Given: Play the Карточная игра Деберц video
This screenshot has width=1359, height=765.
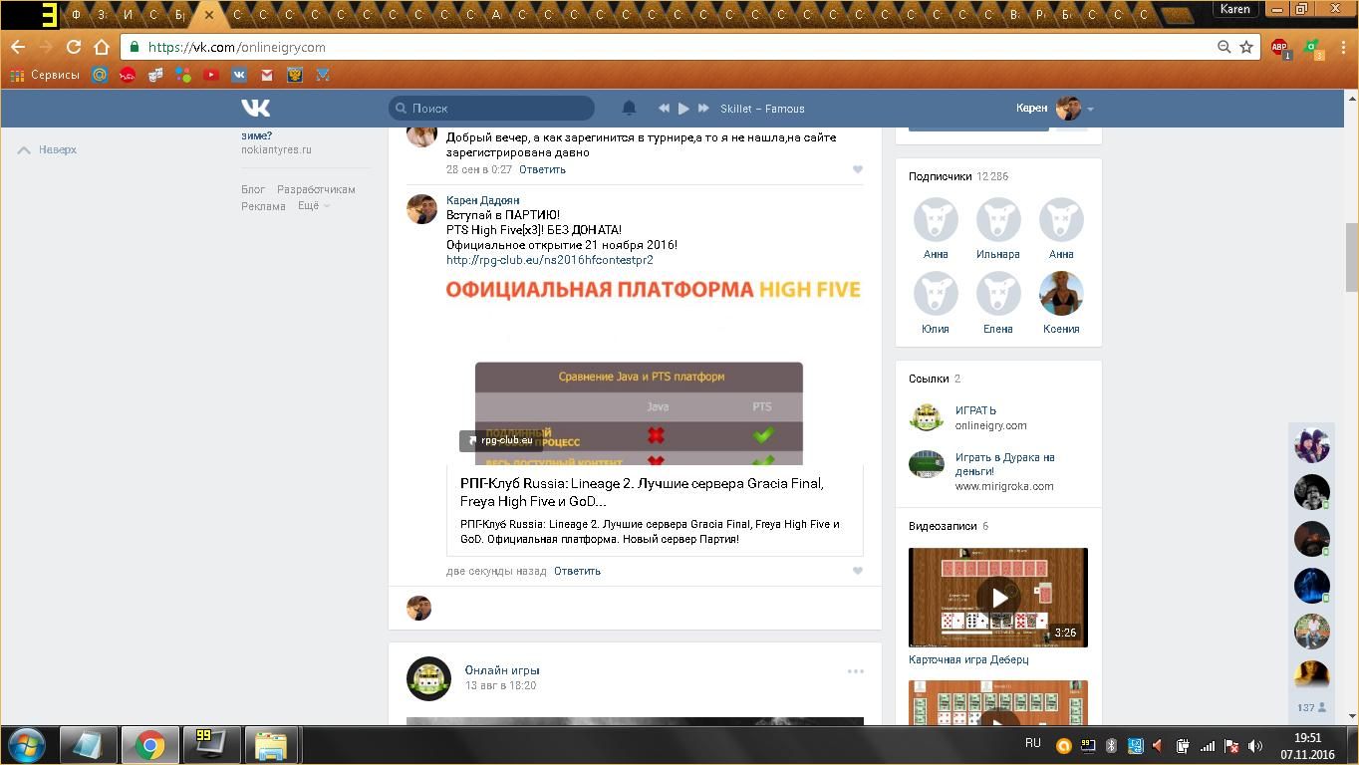Looking at the screenshot, I should [997, 598].
